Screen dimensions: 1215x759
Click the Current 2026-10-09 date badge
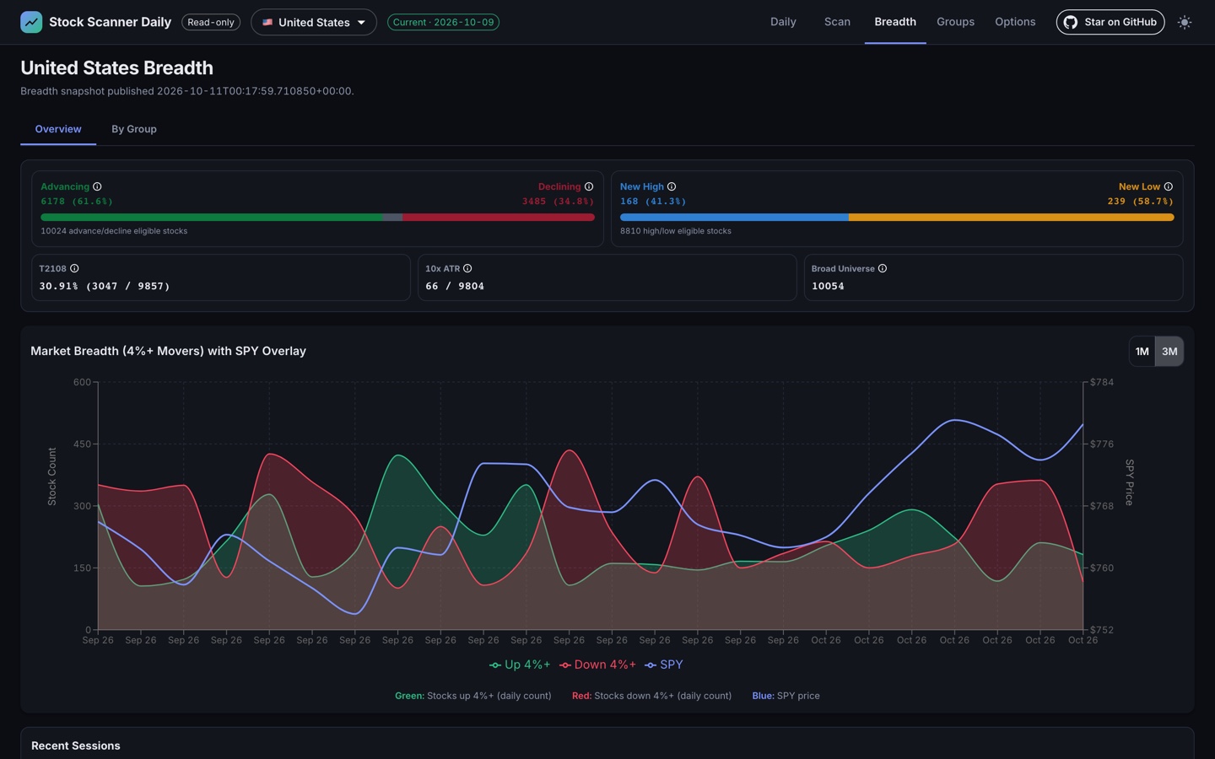coord(443,22)
